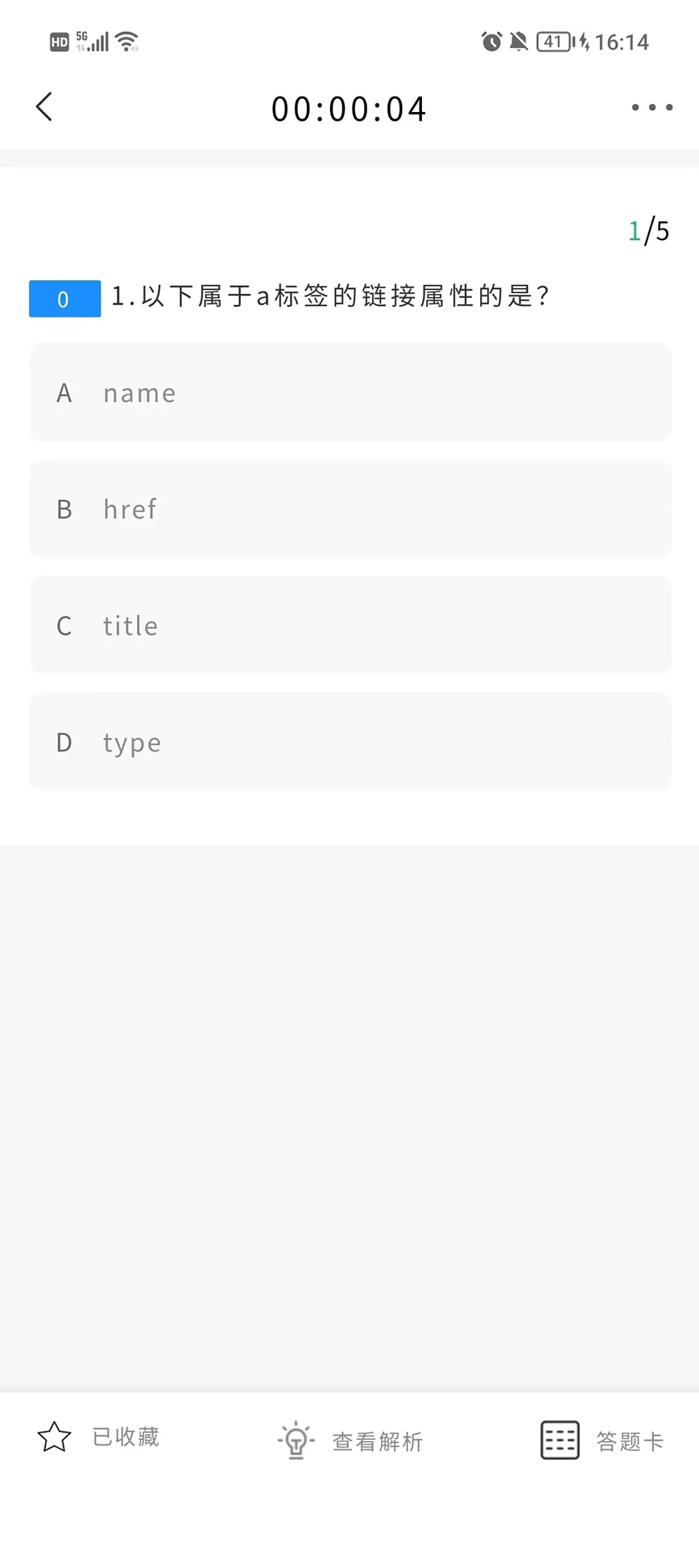This screenshot has height=1546, width=699.
Task: Open the answer card grid icon
Action: (x=560, y=1440)
